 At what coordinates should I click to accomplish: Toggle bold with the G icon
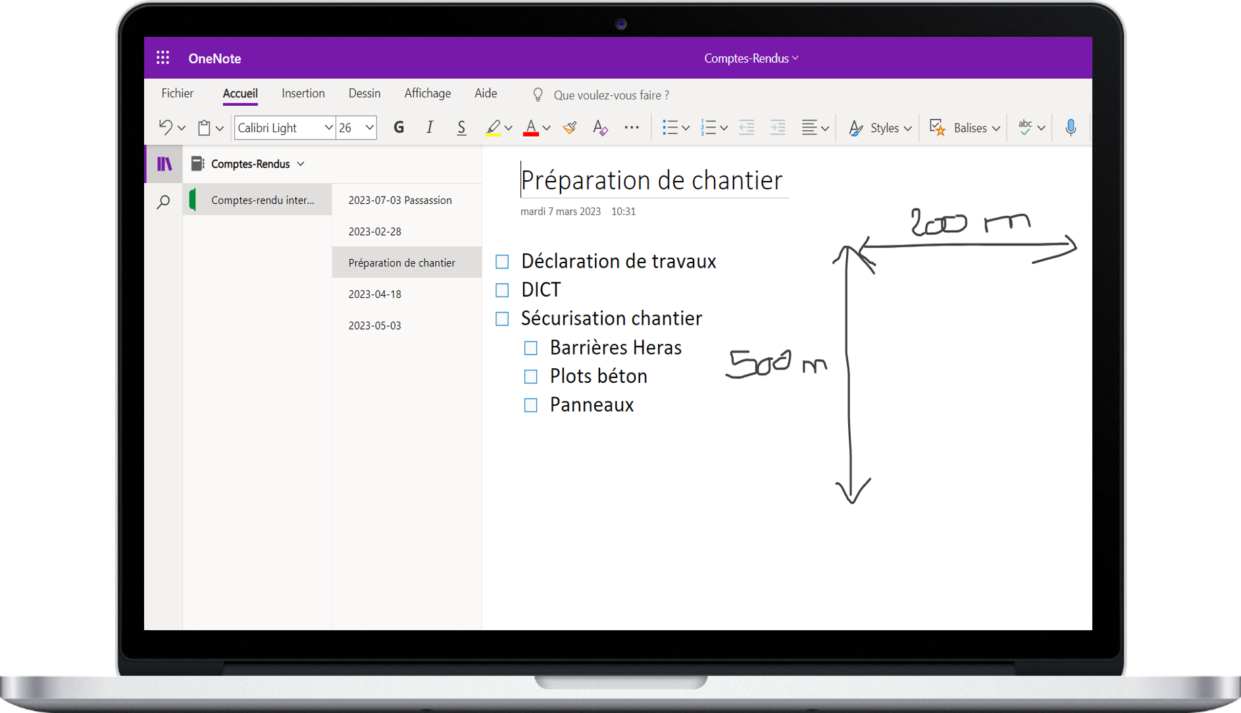click(399, 128)
